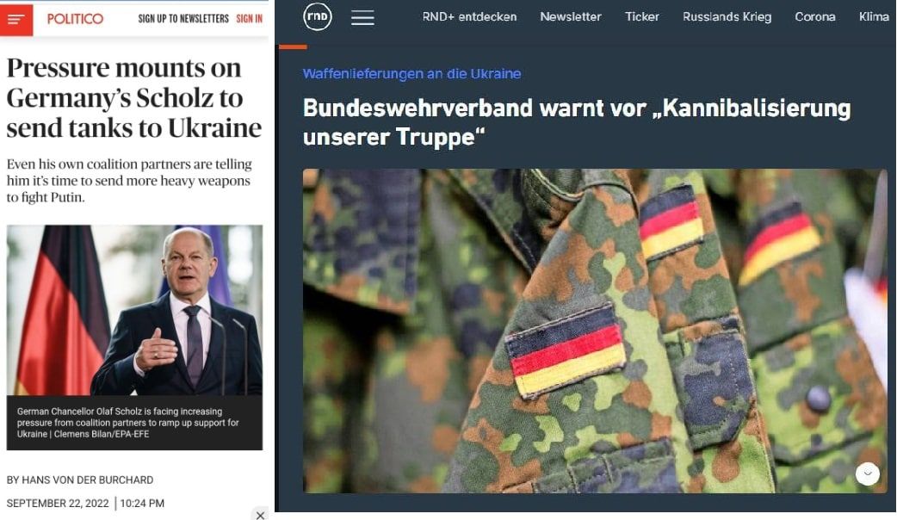Open the camouflage uniform article image

[x=595, y=331]
